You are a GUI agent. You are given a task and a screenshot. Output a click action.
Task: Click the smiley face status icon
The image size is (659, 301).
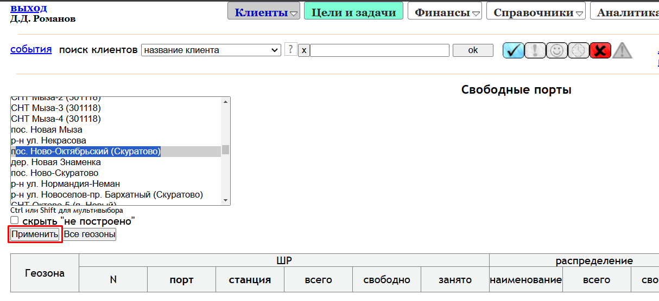pyautogui.click(x=556, y=50)
